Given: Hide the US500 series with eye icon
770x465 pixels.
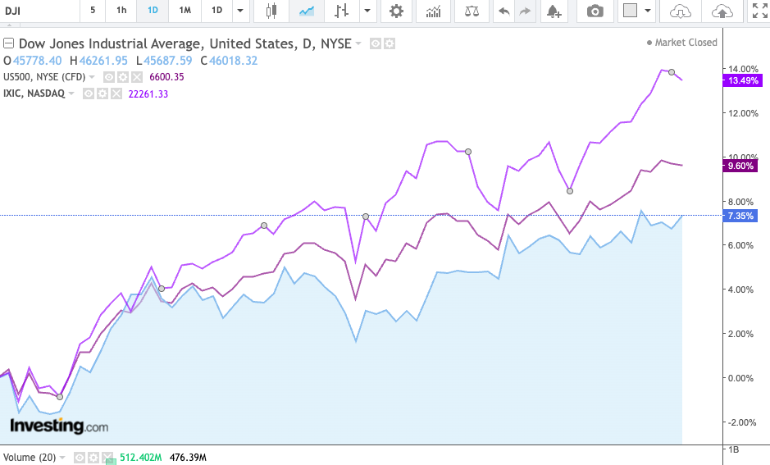Looking at the screenshot, I should click(108, 77).
